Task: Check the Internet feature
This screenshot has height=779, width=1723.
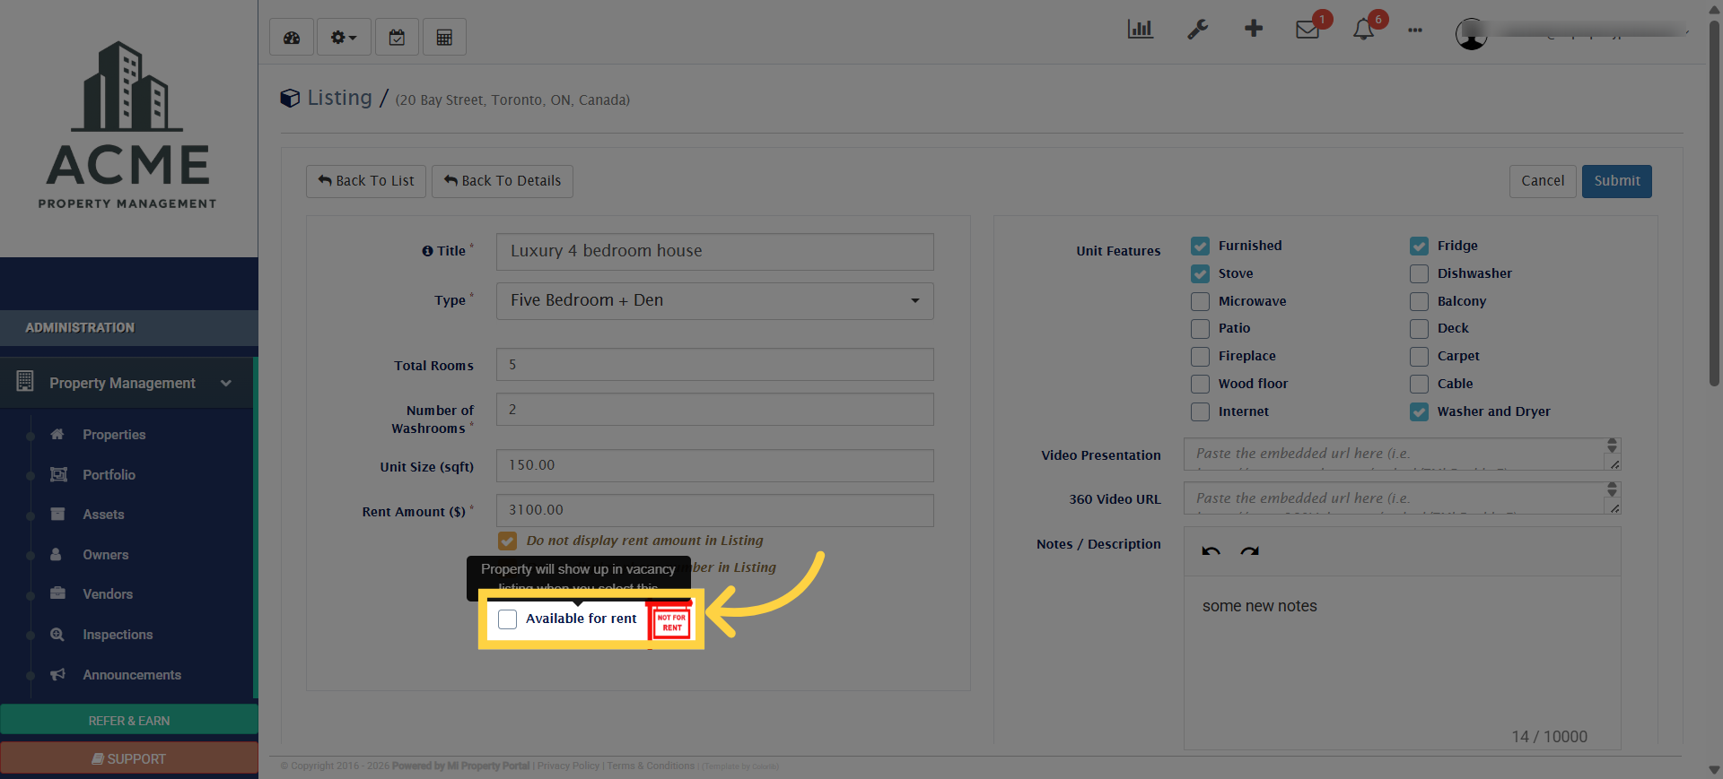Action: (x=1200, y=411)
